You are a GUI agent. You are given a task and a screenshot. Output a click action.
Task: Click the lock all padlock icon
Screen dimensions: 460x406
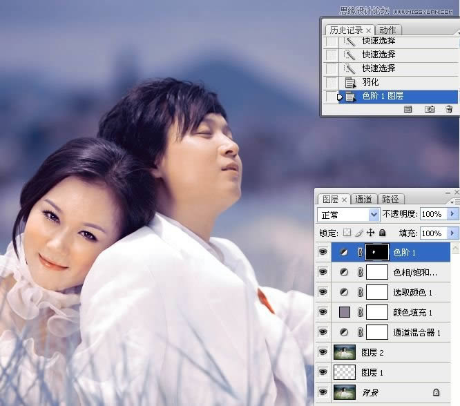click(x=382, y=233)
